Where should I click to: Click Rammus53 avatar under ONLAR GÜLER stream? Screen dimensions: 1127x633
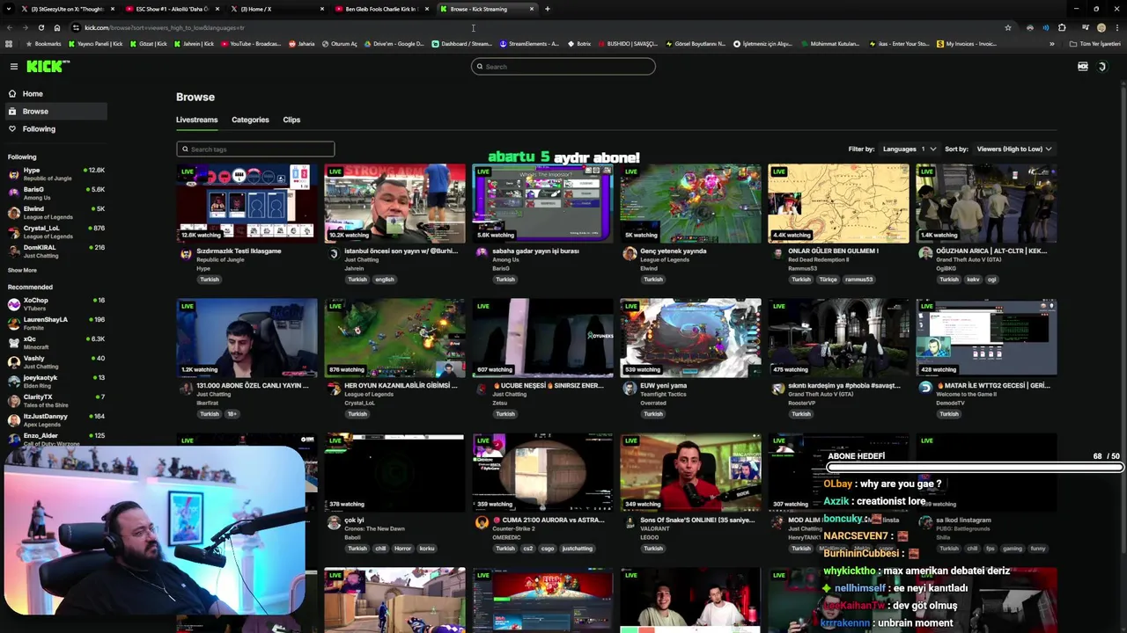tap(777, 254)
